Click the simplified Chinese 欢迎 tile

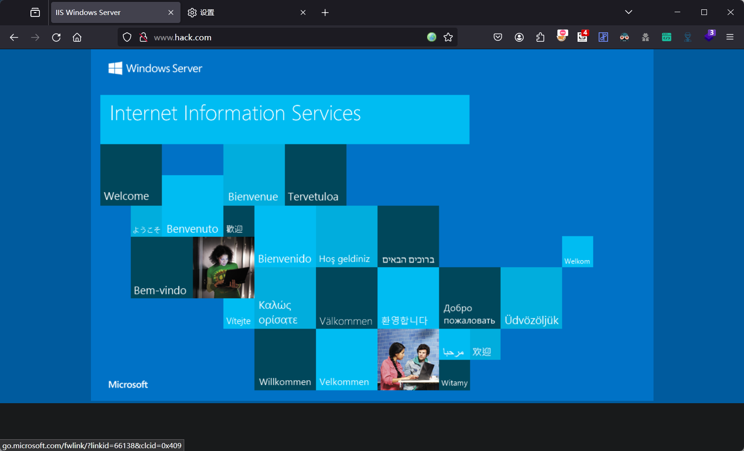485,344
